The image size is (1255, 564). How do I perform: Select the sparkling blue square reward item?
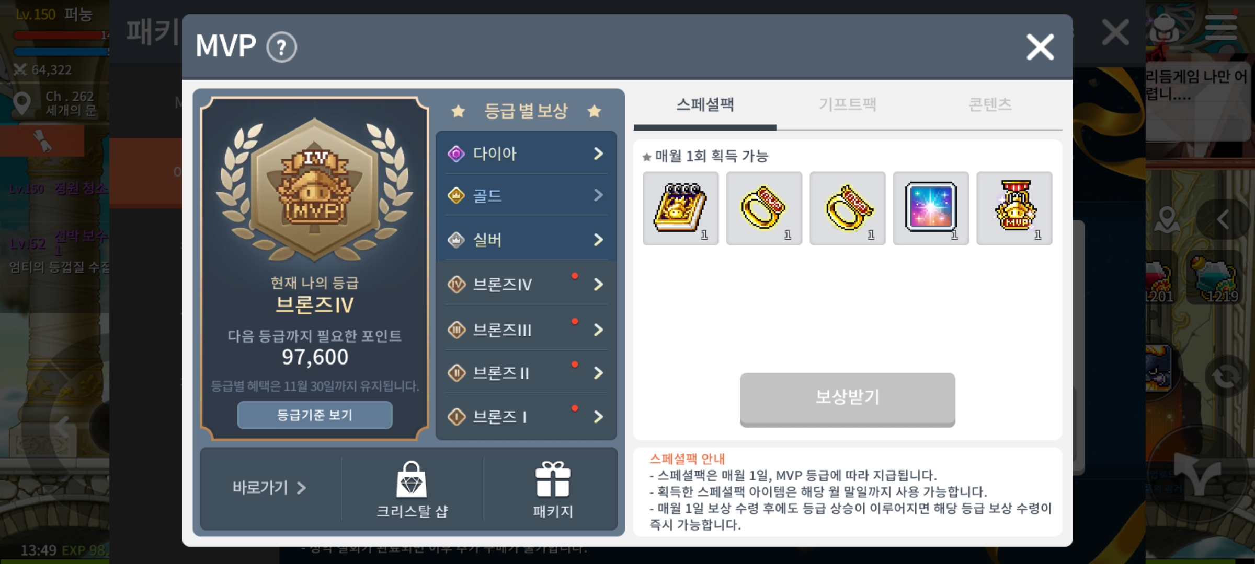(931, 208)
